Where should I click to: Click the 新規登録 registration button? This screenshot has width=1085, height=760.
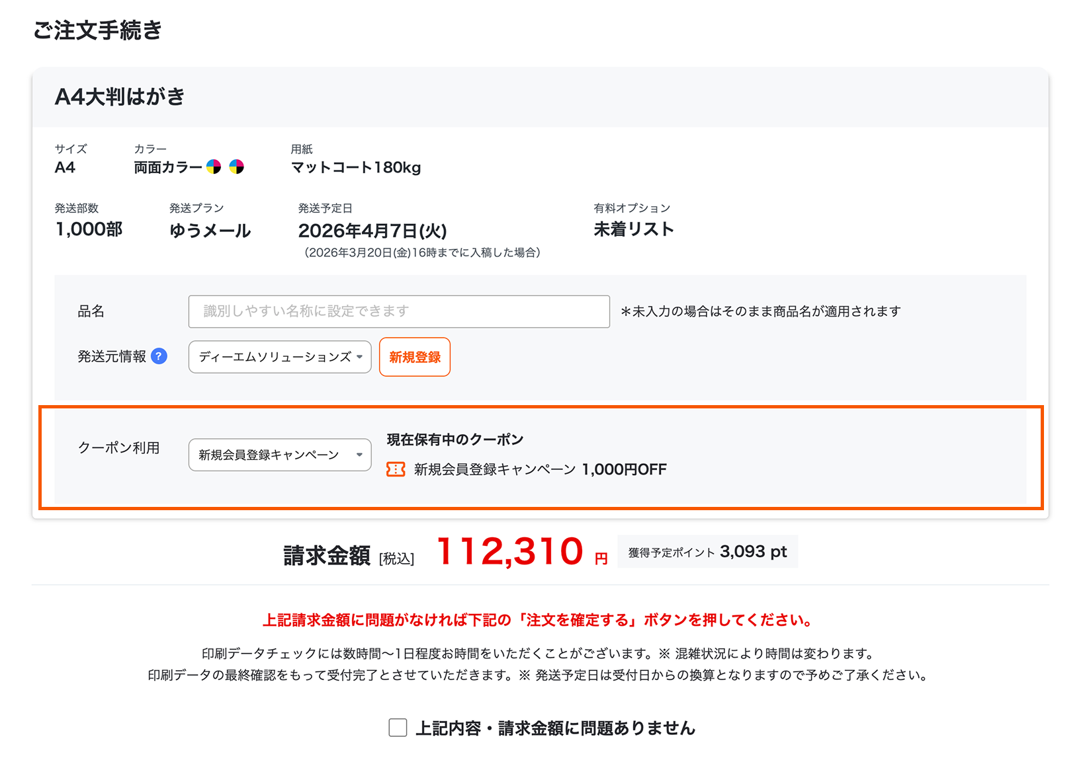(x=415, y=357)
